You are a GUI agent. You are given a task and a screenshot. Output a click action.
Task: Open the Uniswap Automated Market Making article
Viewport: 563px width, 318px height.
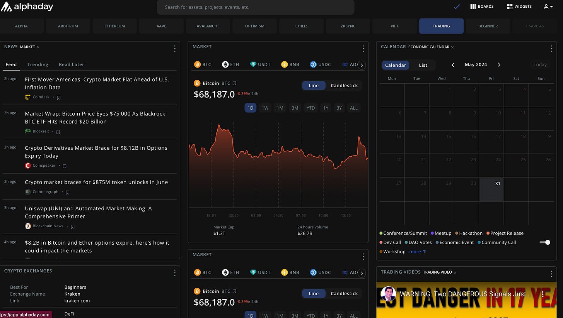[88, 212]
